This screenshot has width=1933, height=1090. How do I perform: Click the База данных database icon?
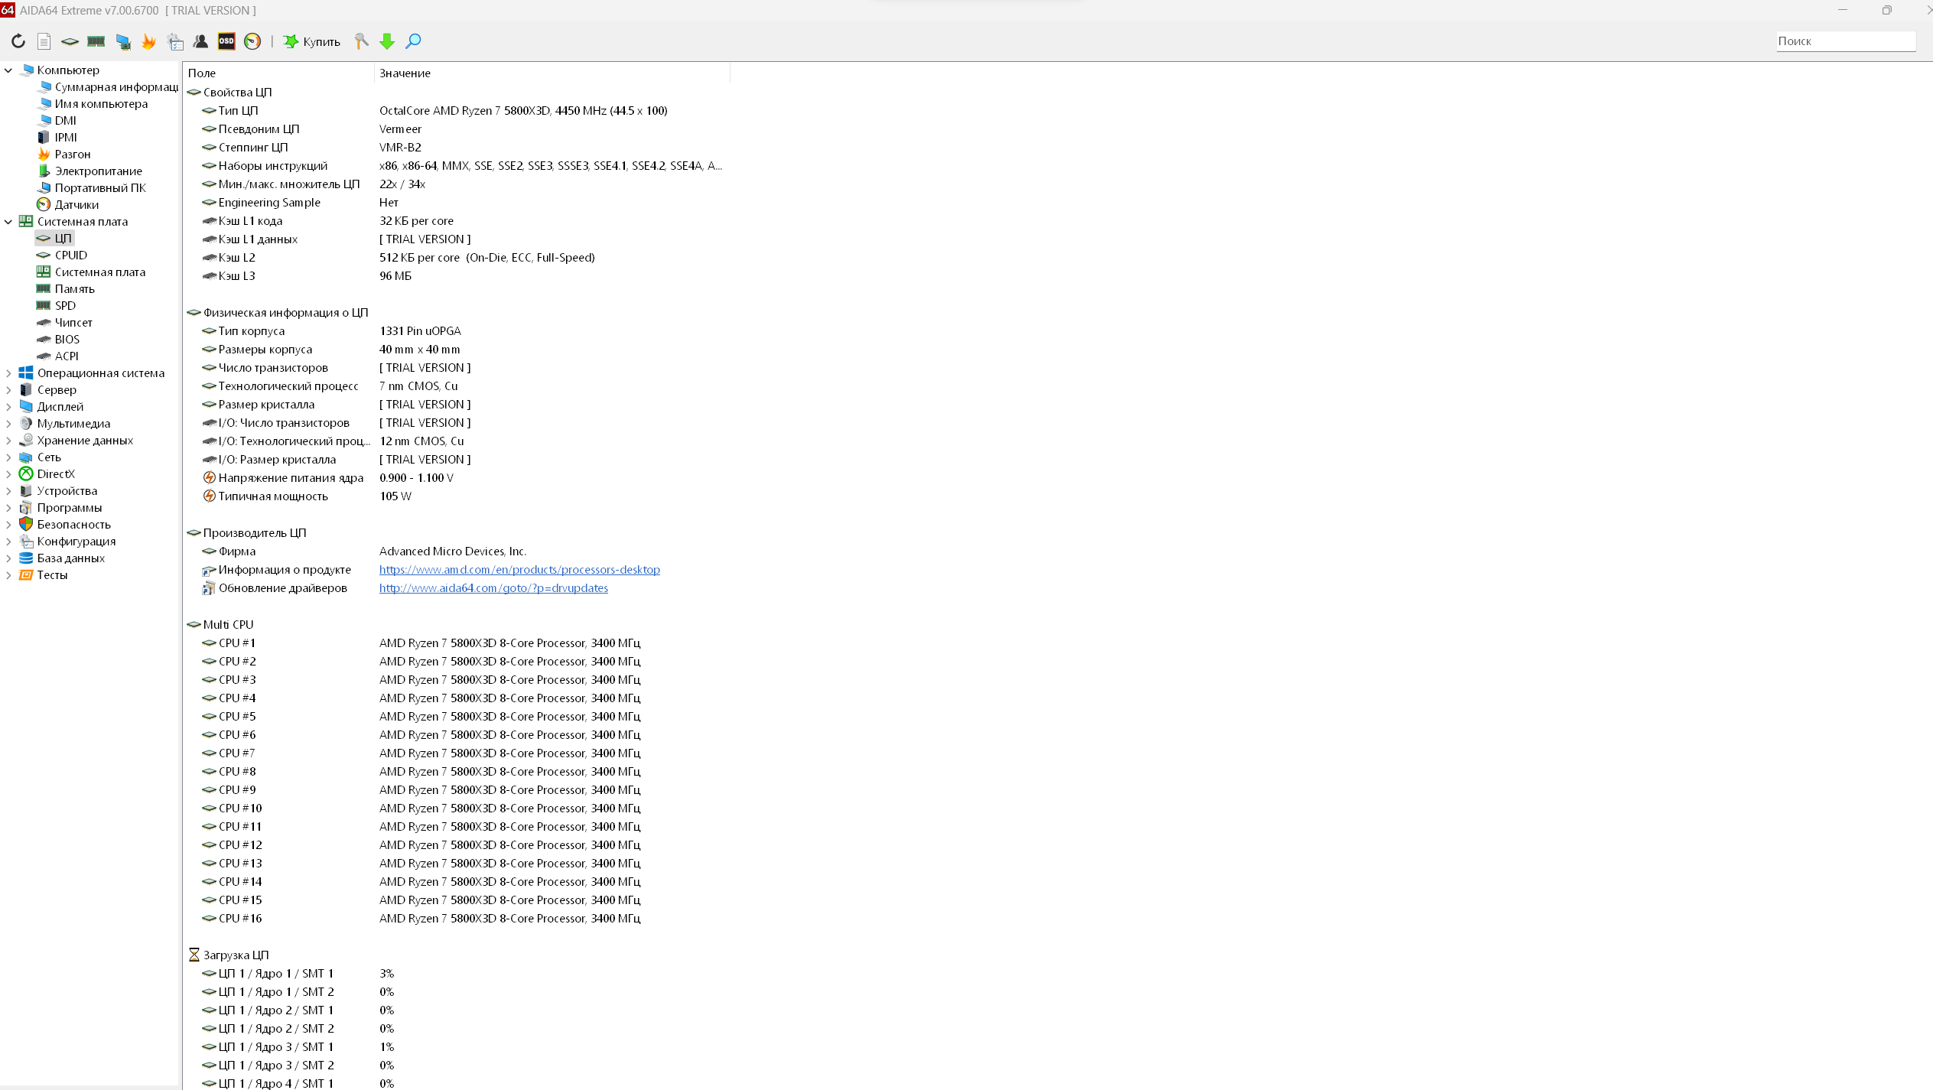tap(26, 558)
